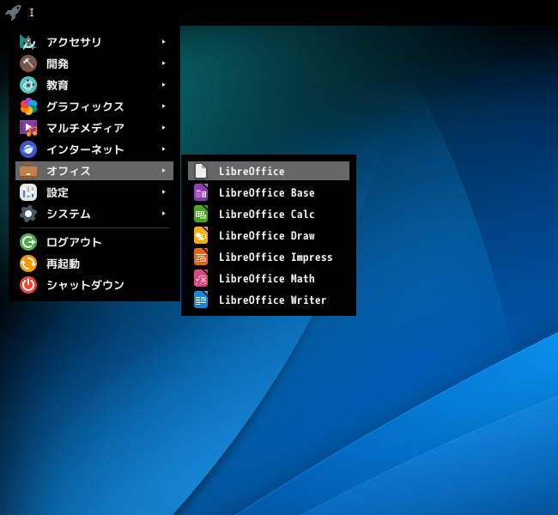558x515 pixels.
Task: Choose シャットダウン to shut down
Action: (94, 285)
